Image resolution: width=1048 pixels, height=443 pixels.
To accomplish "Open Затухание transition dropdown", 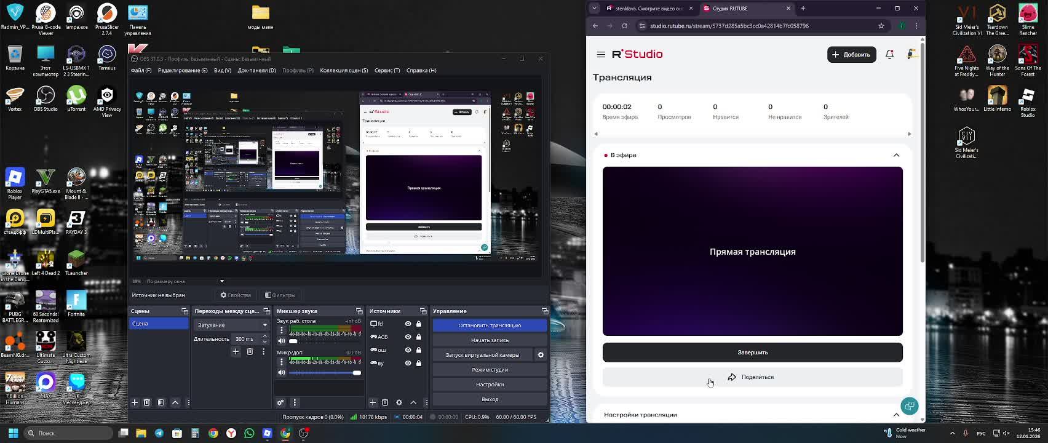I will coord(231,325).
